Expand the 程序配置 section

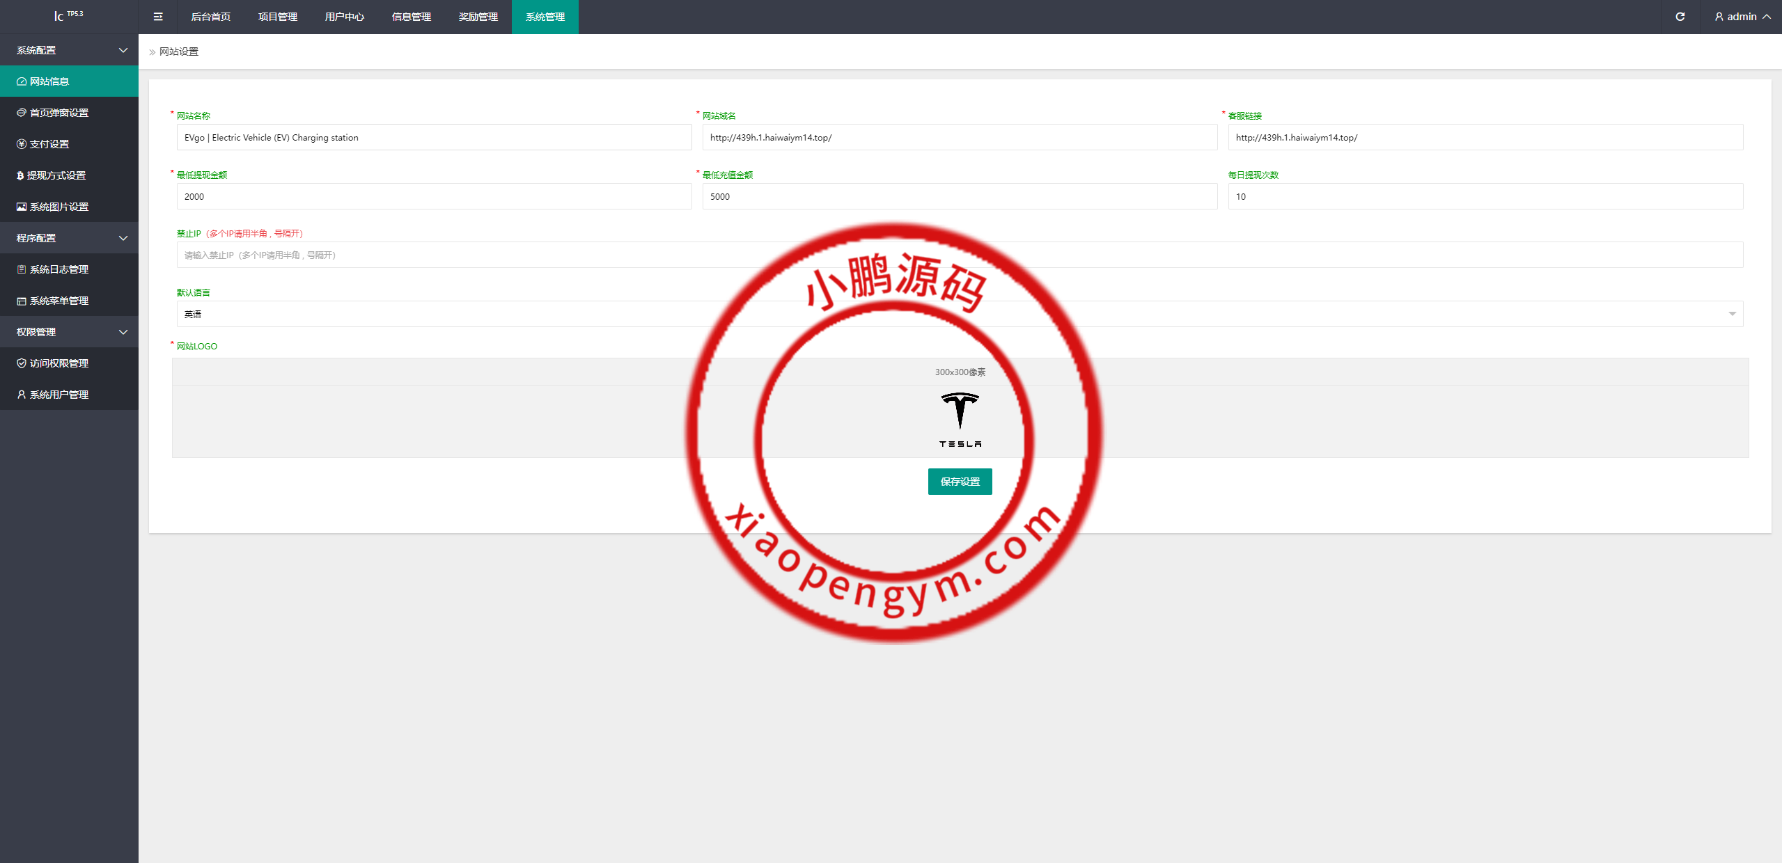pos(69,237)
